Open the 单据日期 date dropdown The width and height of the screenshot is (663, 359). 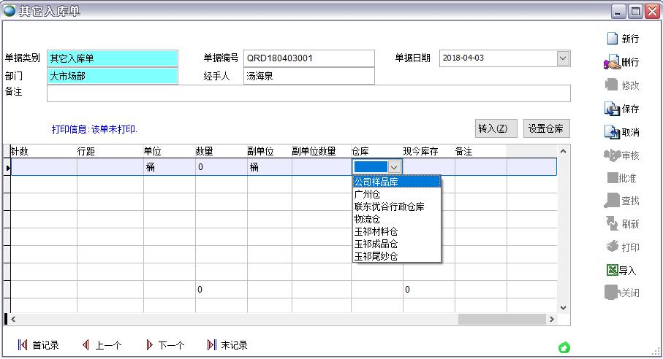click(x=563, y=58)
